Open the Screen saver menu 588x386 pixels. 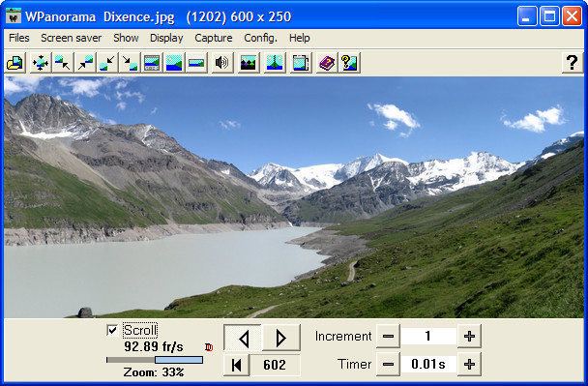tap(71, 38)
